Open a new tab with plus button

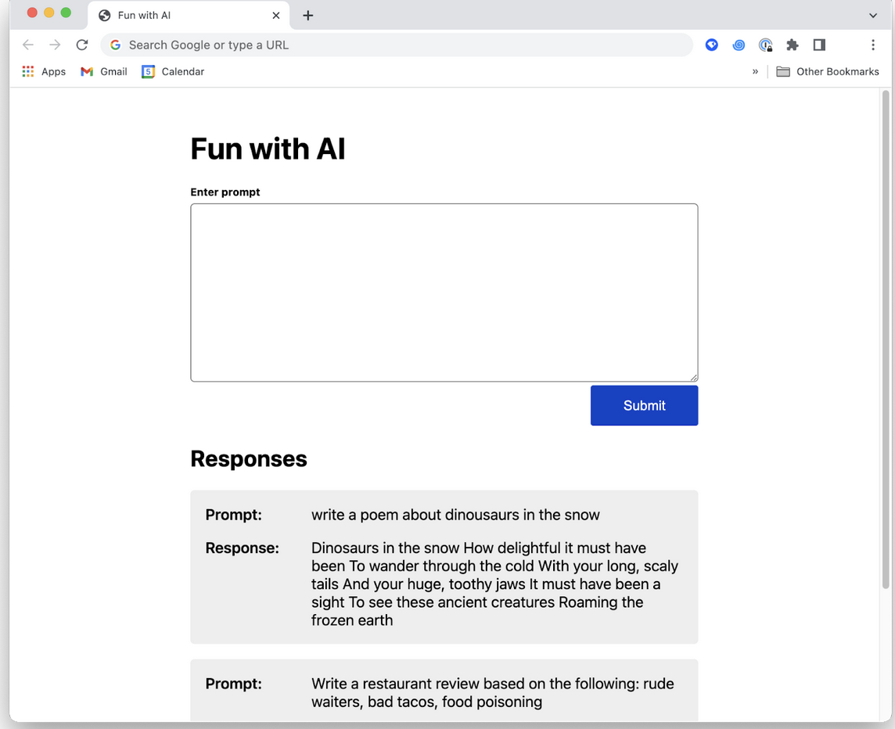click(x=307, y=16)
